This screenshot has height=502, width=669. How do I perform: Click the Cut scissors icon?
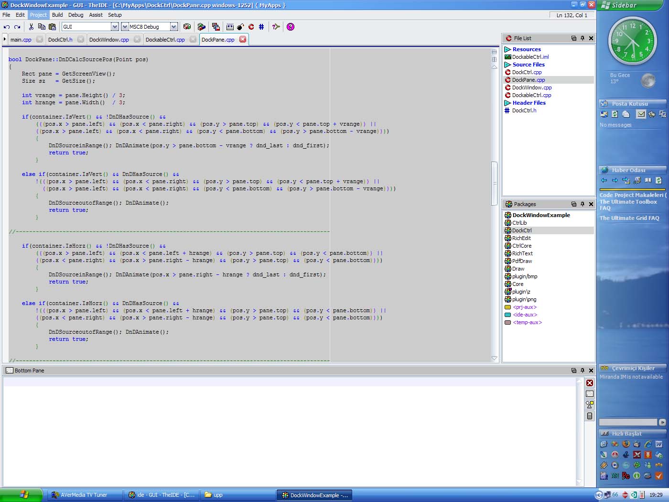click(x=31, y=27)
